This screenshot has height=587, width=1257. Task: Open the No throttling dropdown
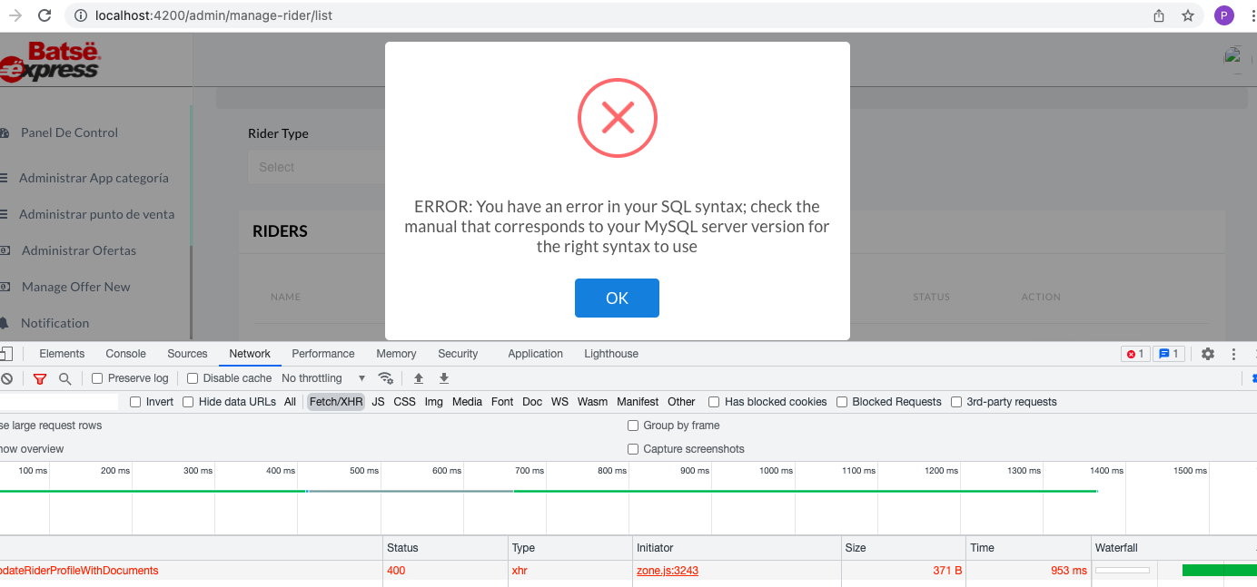tap(323, 378)
